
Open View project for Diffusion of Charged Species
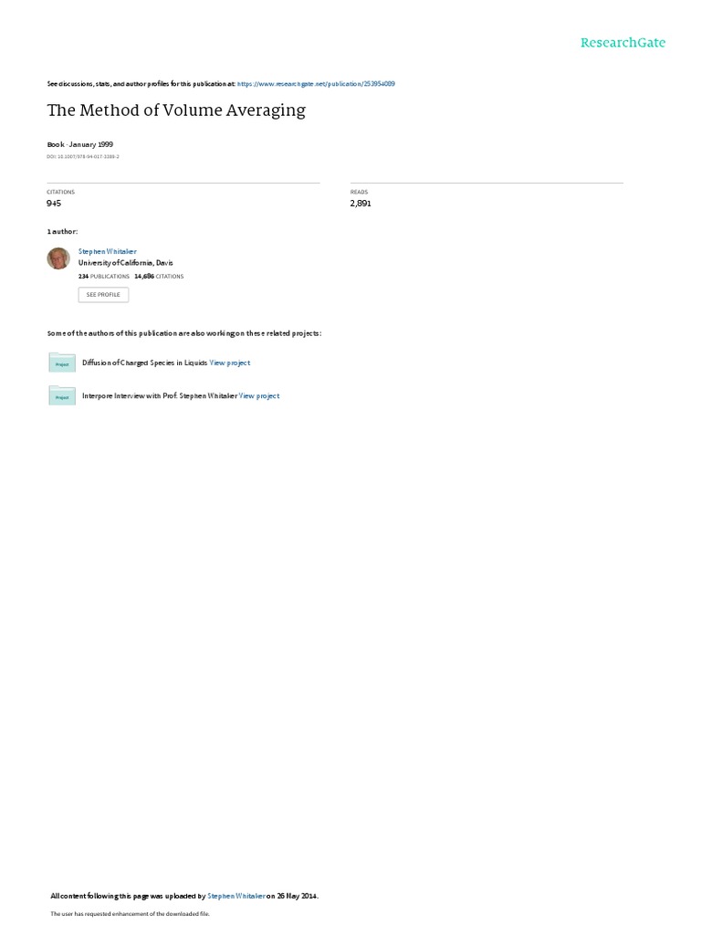tap(229, 362)
